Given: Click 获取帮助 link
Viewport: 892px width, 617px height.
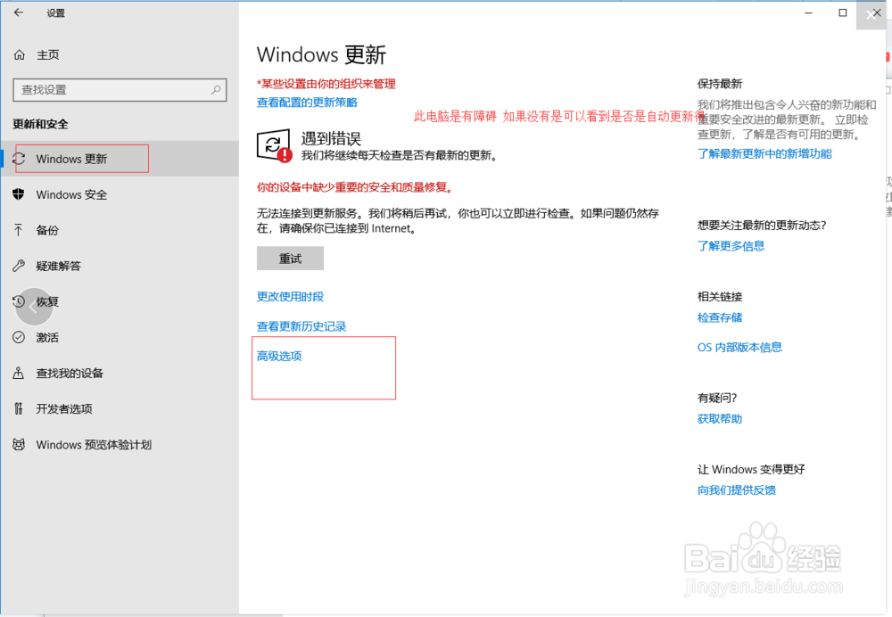Looking at the screenshot, I should 720,418.
